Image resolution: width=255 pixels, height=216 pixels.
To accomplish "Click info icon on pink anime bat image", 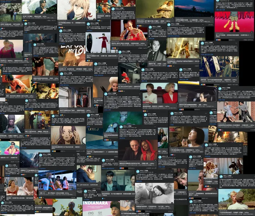I will pyautogui.click(x=252, y=32).
